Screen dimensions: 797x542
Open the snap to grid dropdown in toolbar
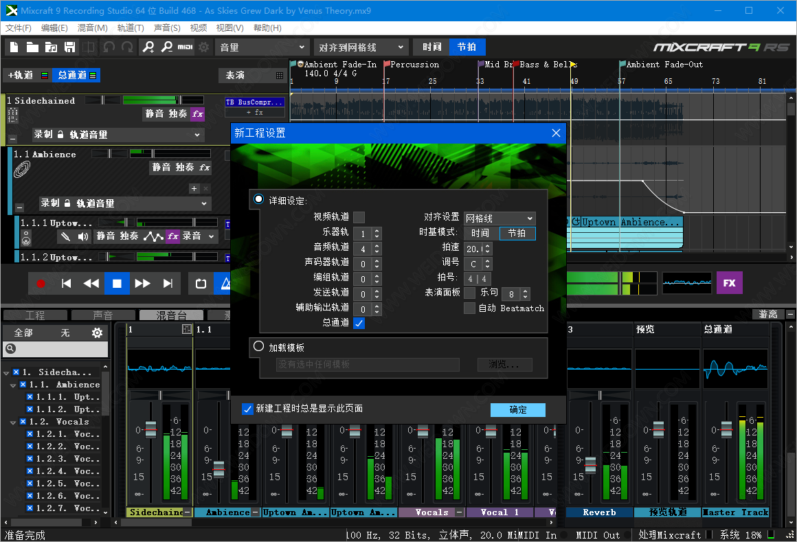click(x=361, y=47)
